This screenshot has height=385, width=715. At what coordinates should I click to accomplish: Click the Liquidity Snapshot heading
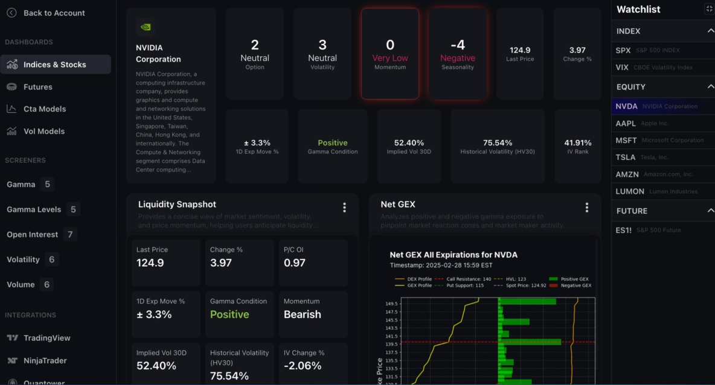[177, 205]
